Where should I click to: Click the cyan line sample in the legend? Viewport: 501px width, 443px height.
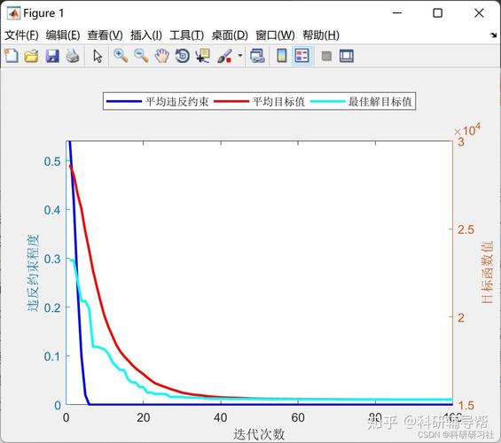pyautogui.click(x=328, y=102)
